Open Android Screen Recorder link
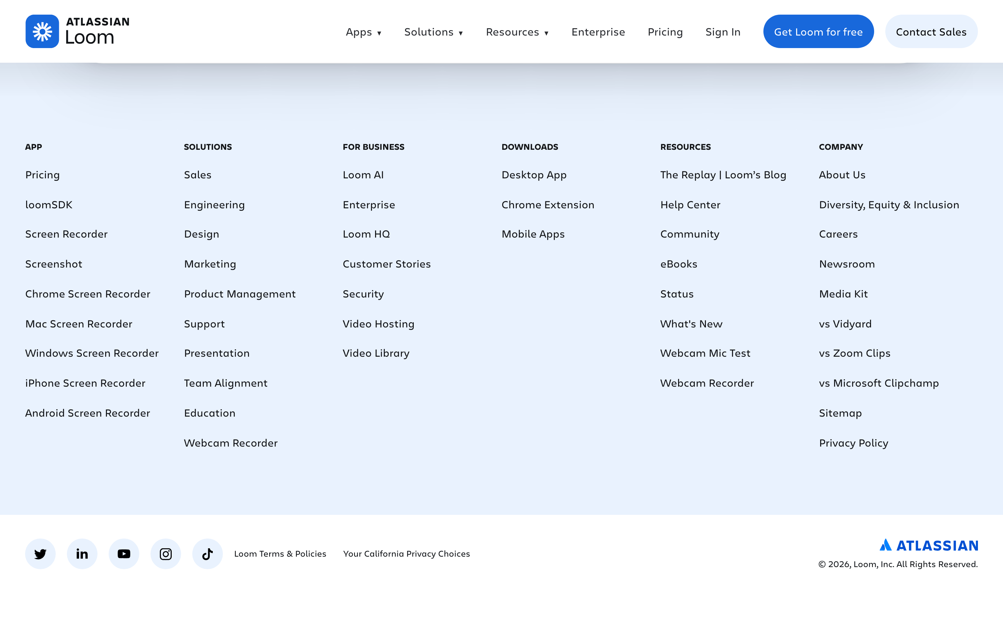Screen dimensions: 1003x627 (x=88, y=413)
